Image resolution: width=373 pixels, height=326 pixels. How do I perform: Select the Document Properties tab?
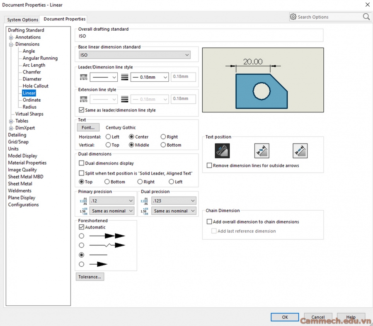pos(65,19)
